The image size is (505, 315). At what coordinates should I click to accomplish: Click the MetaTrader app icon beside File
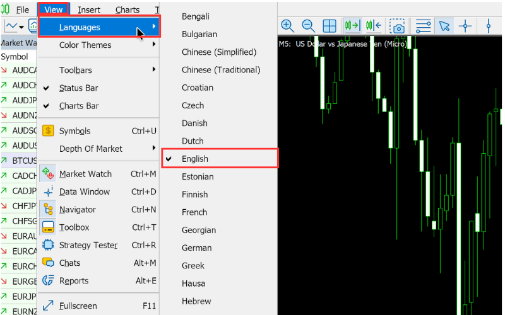coord(6,9)
